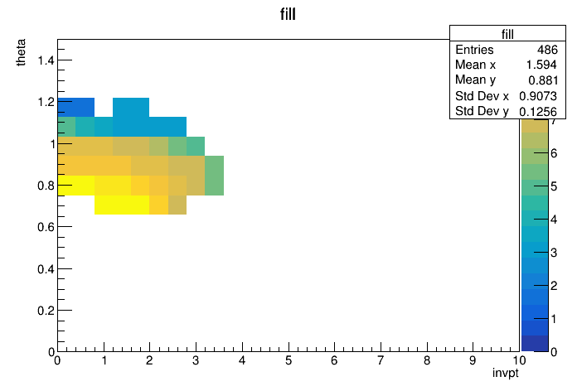Screen dimensions: 577x391
Task: Click the "4" label on the color palette axis
Action: tap(554, 220)
